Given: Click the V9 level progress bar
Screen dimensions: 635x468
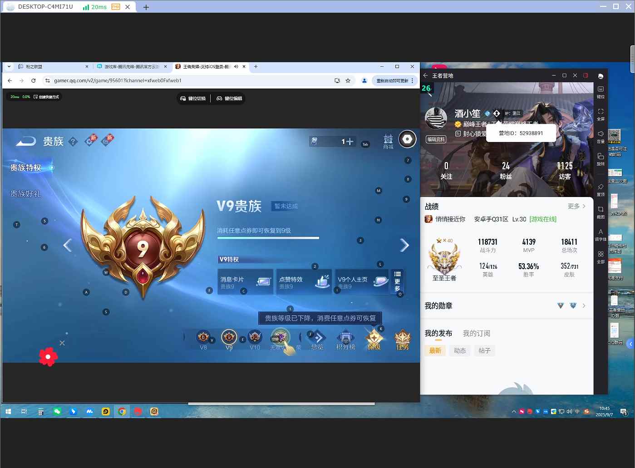Looking at the screenshot, I should pos(268,237).
